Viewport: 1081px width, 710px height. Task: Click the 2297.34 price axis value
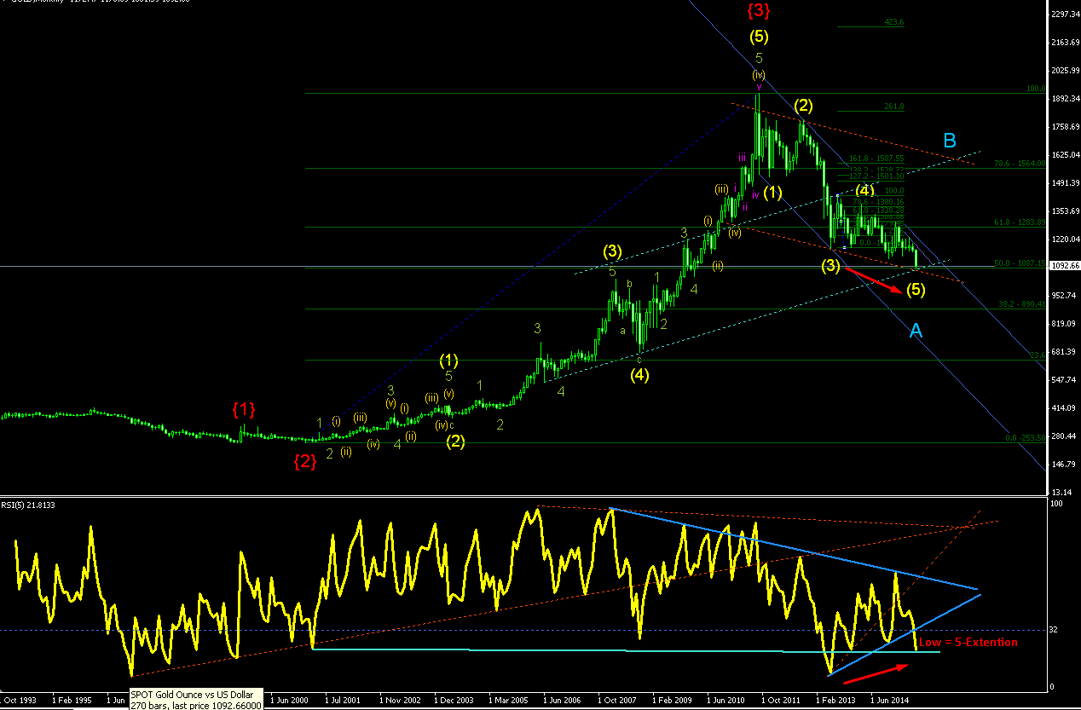tap(1066, 14)
